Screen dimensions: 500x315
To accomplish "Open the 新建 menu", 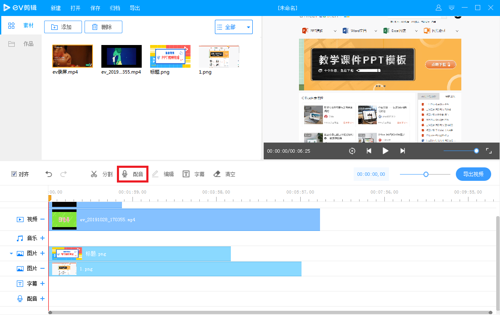I will pos(56,8).
